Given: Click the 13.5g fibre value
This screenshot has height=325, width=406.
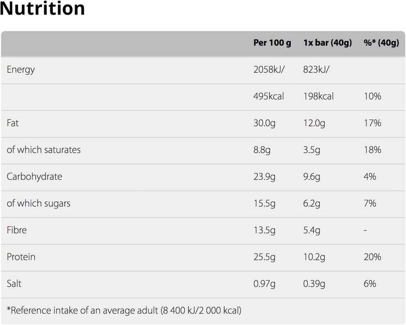Looking at the screenshot, I should [264, 230].
